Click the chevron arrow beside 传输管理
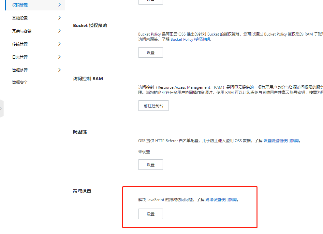Viewport: 323px width, 234px height. click(59, 44)
